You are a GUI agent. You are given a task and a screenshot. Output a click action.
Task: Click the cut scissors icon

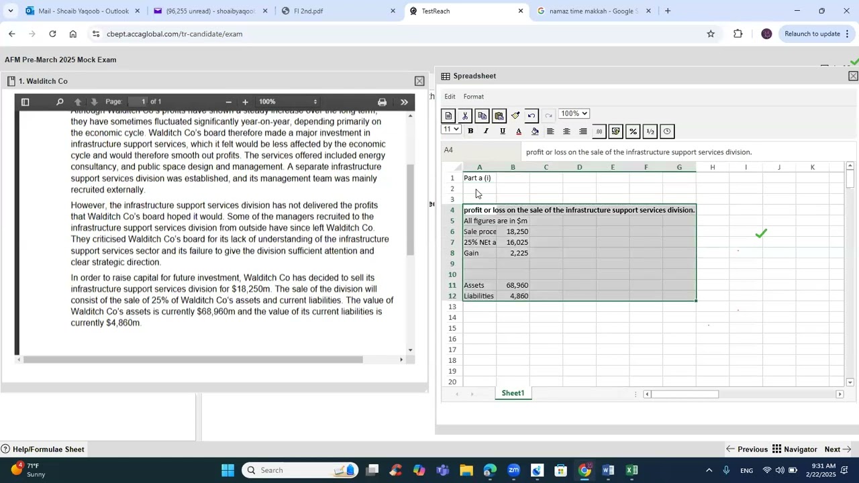[x=465, y=115]
